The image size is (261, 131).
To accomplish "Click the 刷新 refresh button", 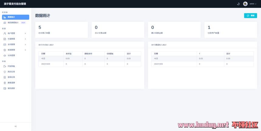I will [250, 15].
